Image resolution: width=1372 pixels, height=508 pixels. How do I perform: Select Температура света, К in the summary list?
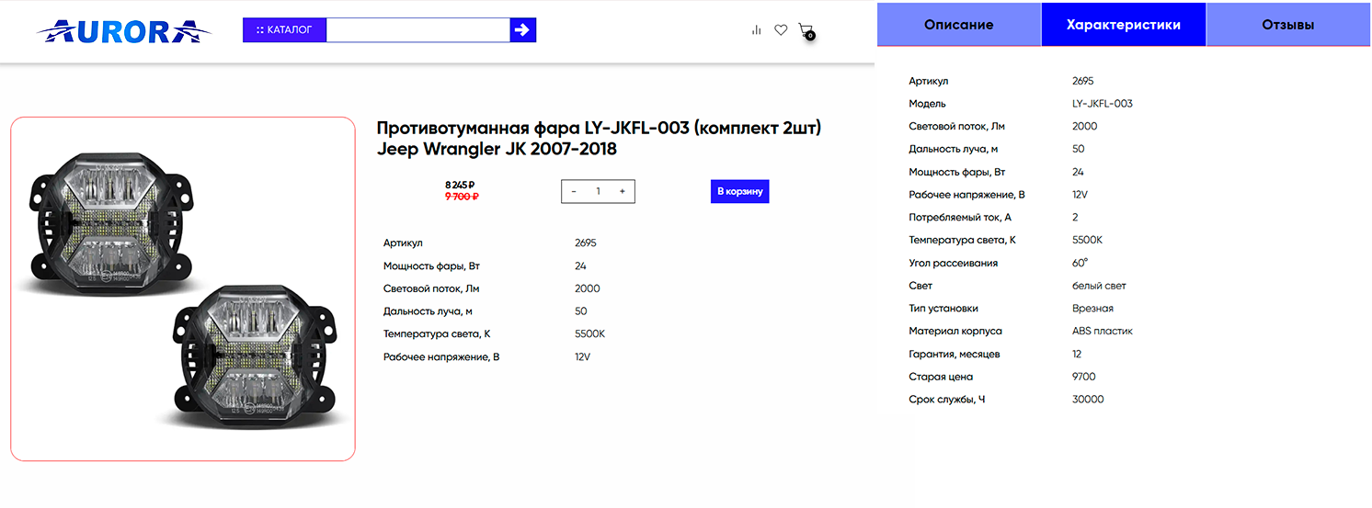[437, 333]
